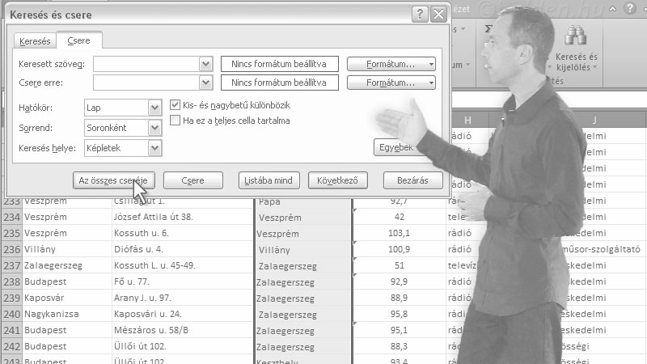This screenshot has width=647, height=364.
Task: Click cell with value 100,9
Action: [399, 249]
